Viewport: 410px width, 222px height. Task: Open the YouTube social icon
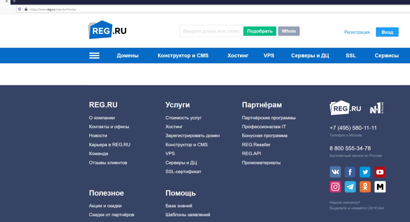coord(380,172)
